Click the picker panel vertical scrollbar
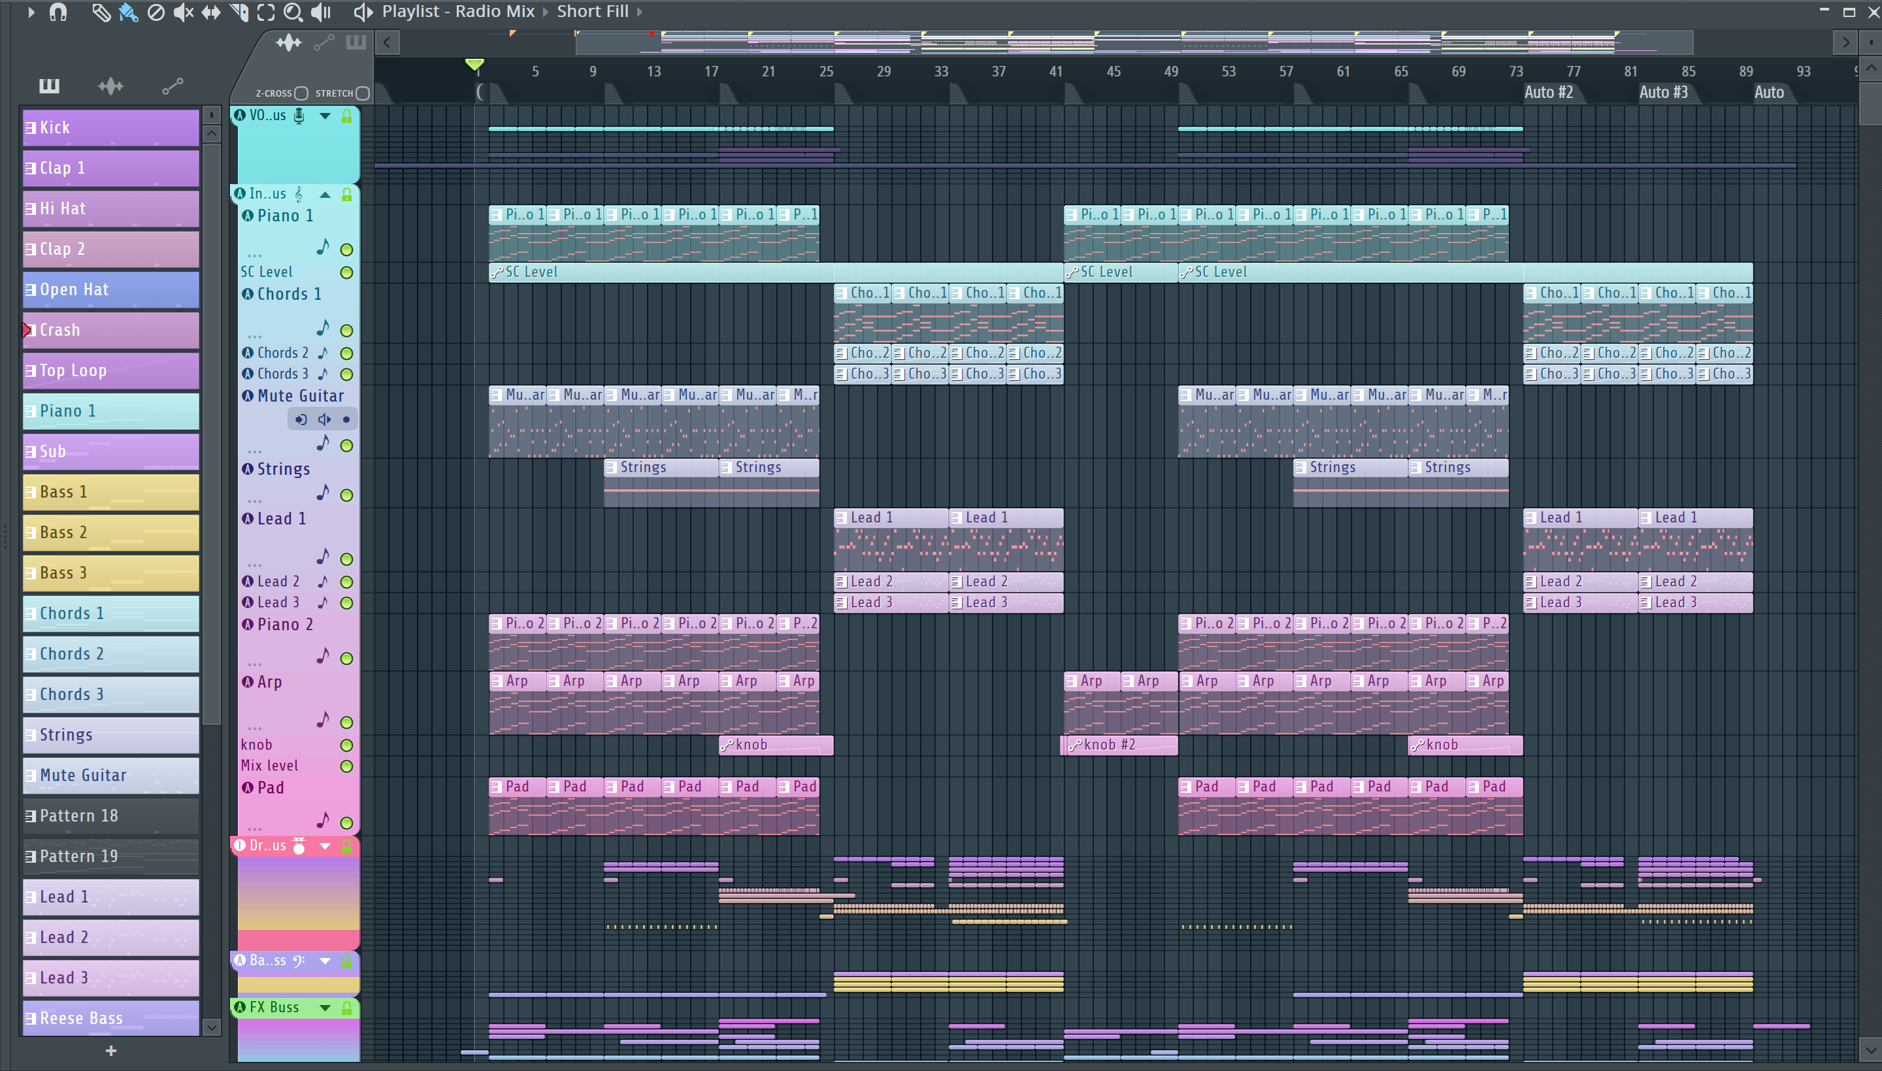Viewport: 1882px width, 1071px height. (x=211, y=434)
